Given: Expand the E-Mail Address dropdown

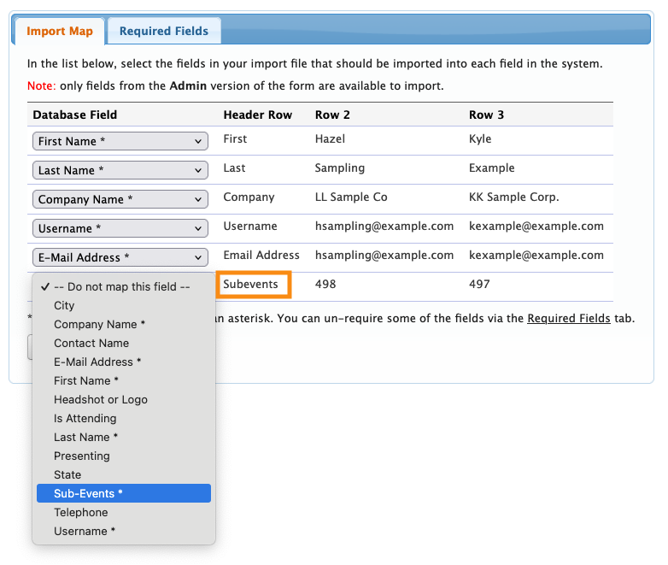Looking at the screenshot, I should tap(120, 257).
